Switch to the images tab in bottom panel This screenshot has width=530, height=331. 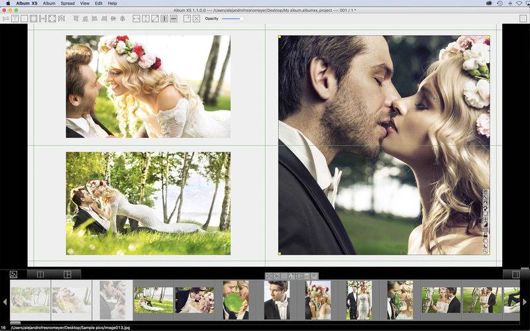pyautogui.click(x=13, y=274)
